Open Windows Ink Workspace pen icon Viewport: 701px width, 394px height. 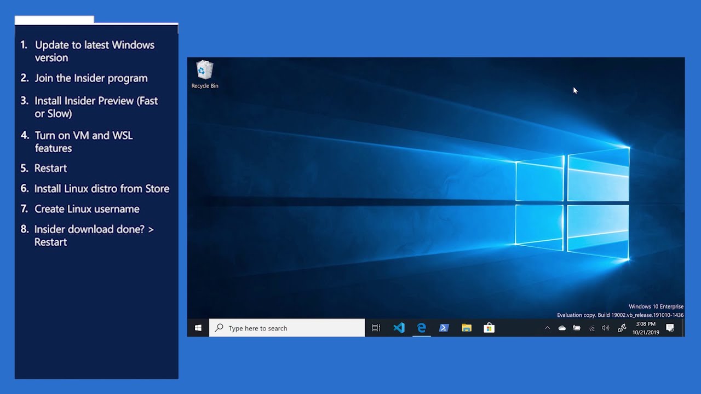[x=622, y=328]
